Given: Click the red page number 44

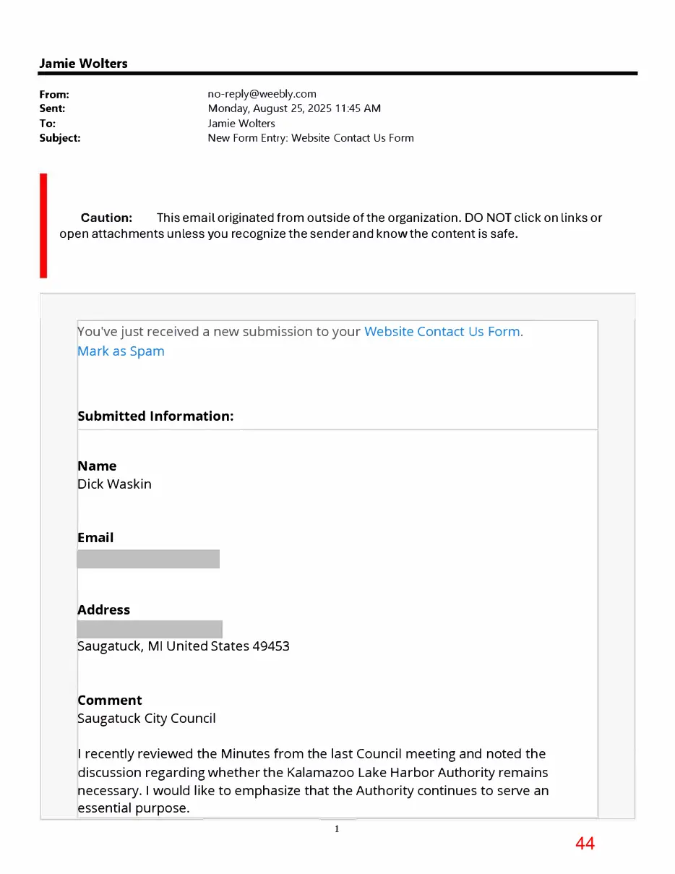Looking at the screenshot, I should coord(585,843).
